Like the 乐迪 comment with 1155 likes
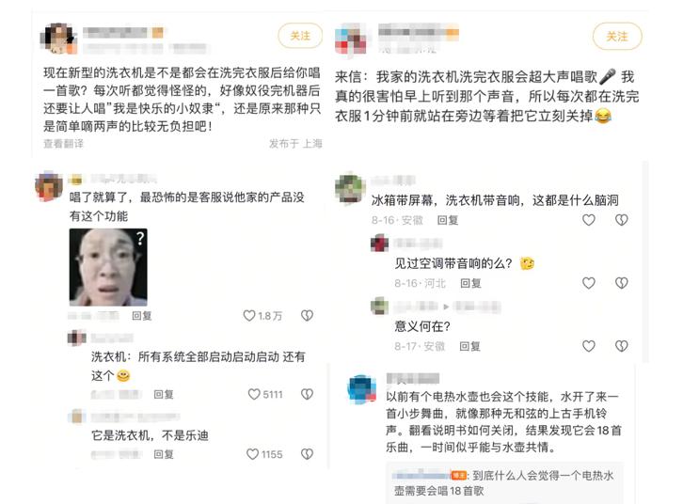Image resolution: width=683 pixels, height=504 pixels. 253,454
